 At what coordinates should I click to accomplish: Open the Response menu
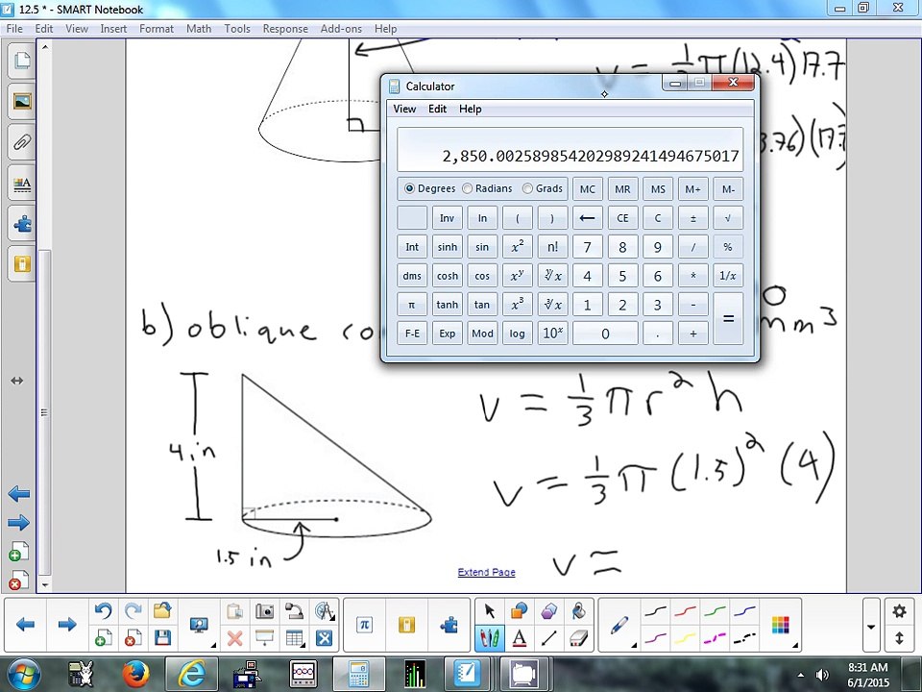[285, 28]
